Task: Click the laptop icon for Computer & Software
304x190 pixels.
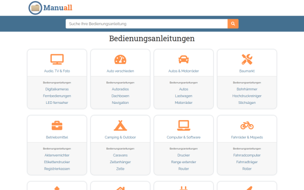Action: (x=183, y=126)
